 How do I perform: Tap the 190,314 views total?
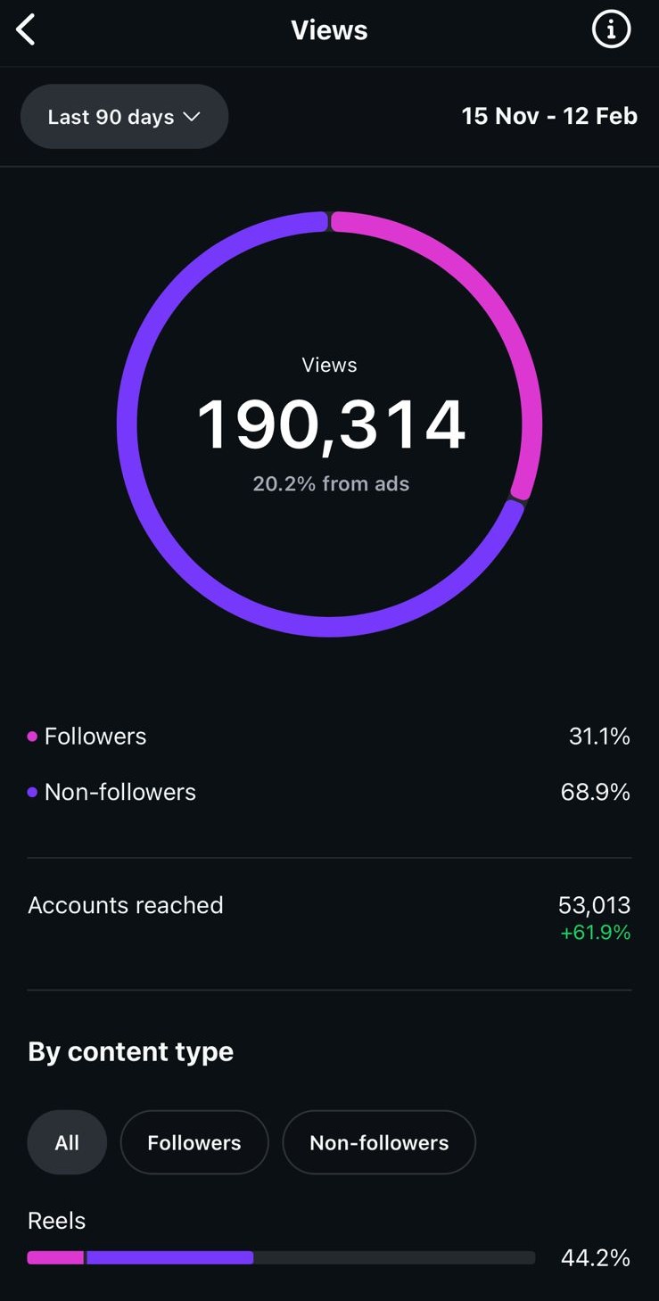[330, 425]
